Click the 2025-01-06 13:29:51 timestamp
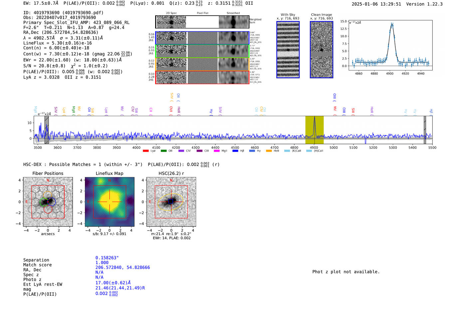 [x=376, y=4]
